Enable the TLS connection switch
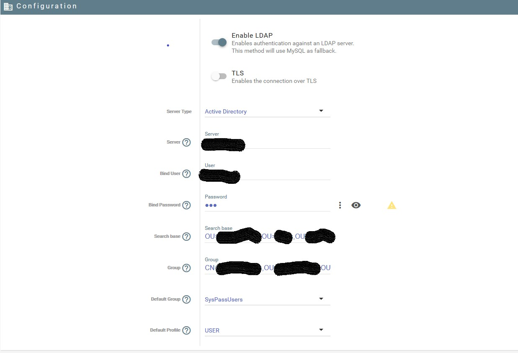This screenshot has width=518, height=353. (x=218, y=76)
